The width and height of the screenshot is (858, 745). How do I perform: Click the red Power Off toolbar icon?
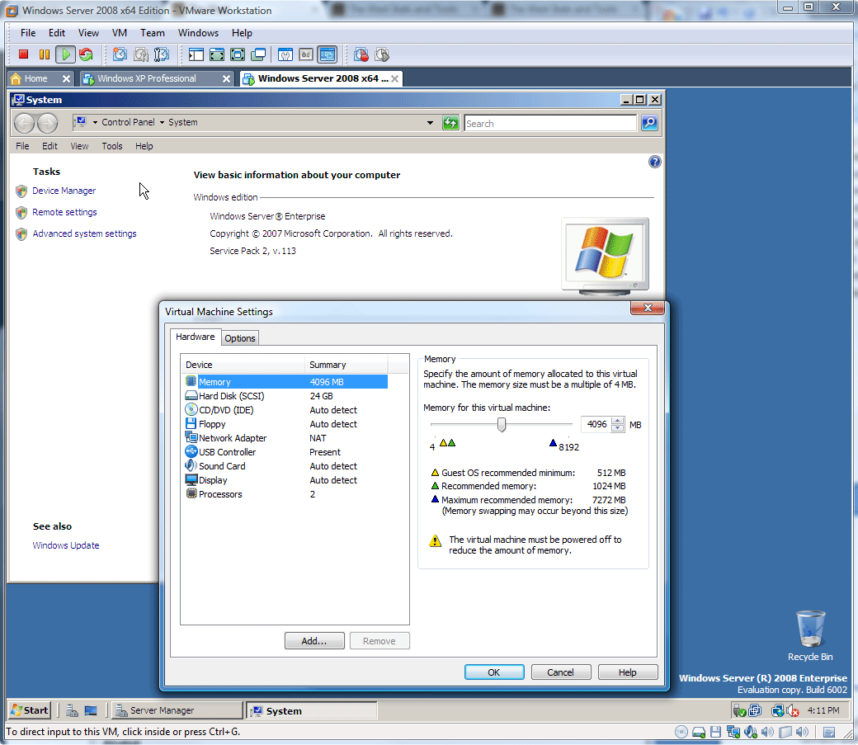coord(23,54)
